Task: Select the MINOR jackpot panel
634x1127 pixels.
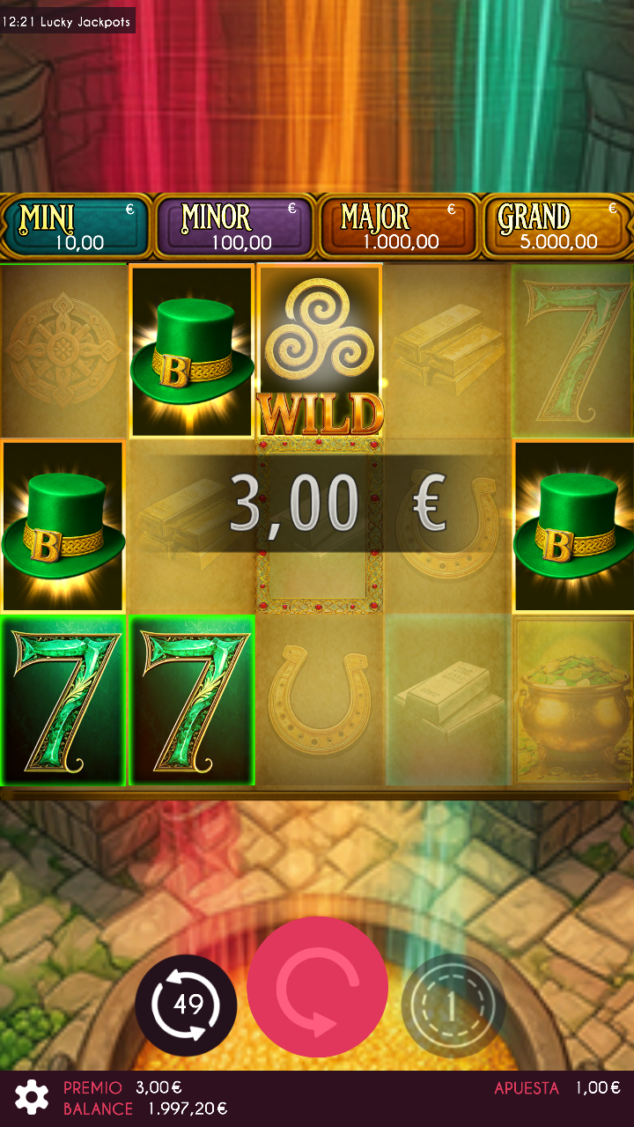Action: click(235, 226)
